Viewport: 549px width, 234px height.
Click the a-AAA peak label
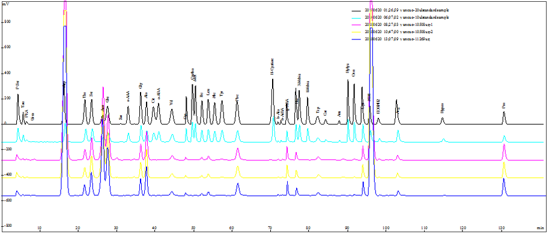click(128, 96)
